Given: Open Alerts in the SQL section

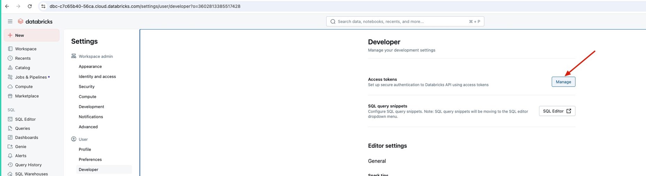Looking at the screenshot, I should [21, 156].
